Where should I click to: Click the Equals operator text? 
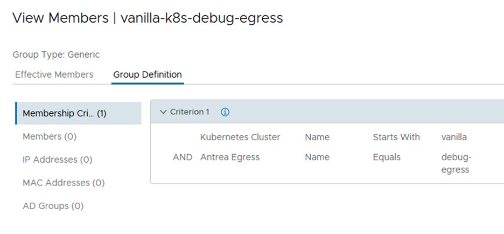tap(387, 157)
